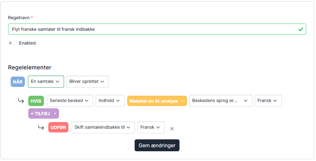Open the 'Beskedens sprog er...' dropdown
Viewport: 316px width, 161px height.
(221, 101)
